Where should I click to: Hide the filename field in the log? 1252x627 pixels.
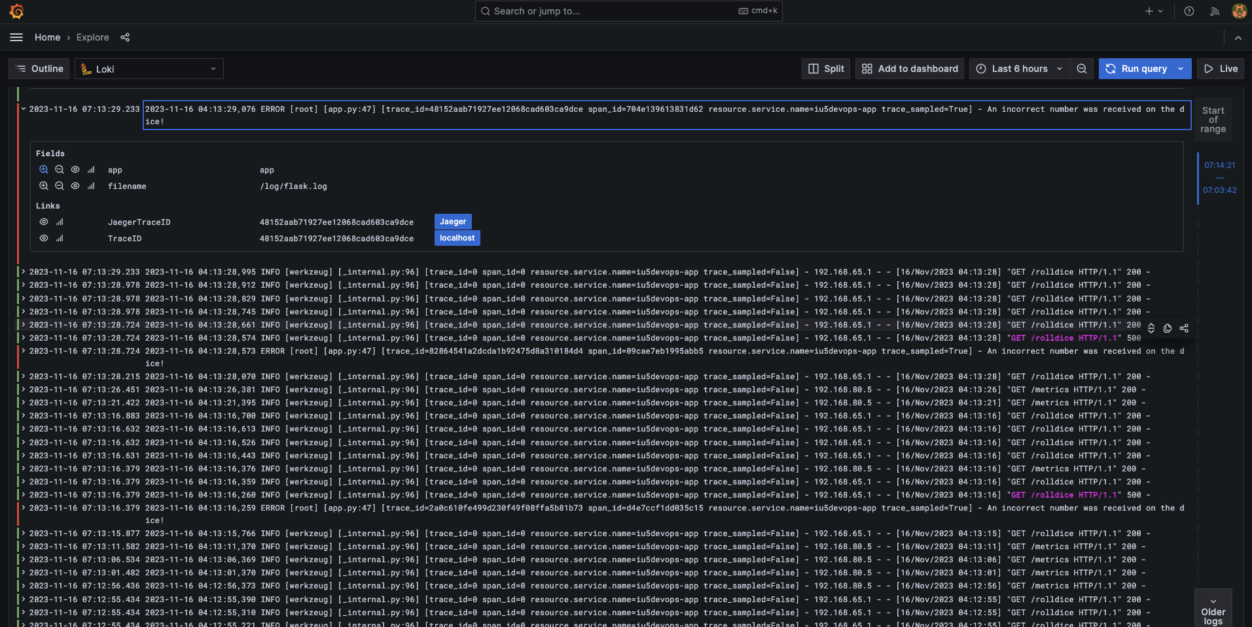click(75, 186)
